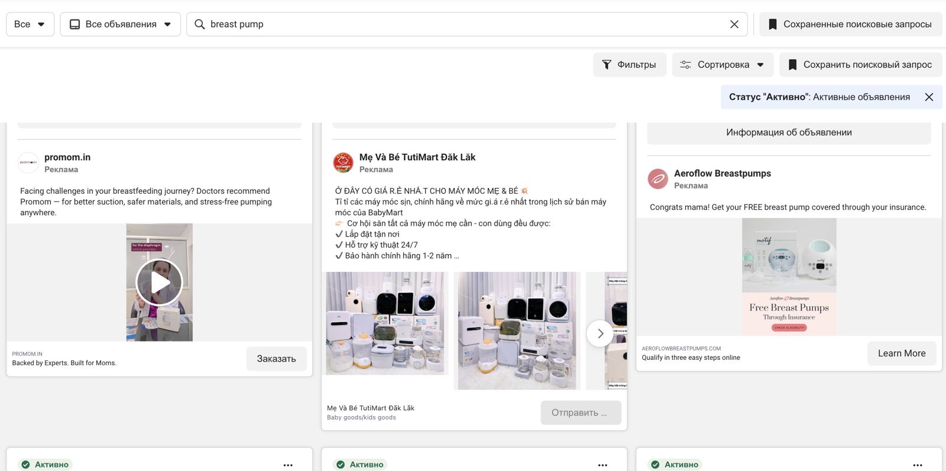Screen dimensions: 946x471
Task: Click bookmark icon in Сохраненные поисковые запросы
Action: pyautogui.click(x=772, y=24)
